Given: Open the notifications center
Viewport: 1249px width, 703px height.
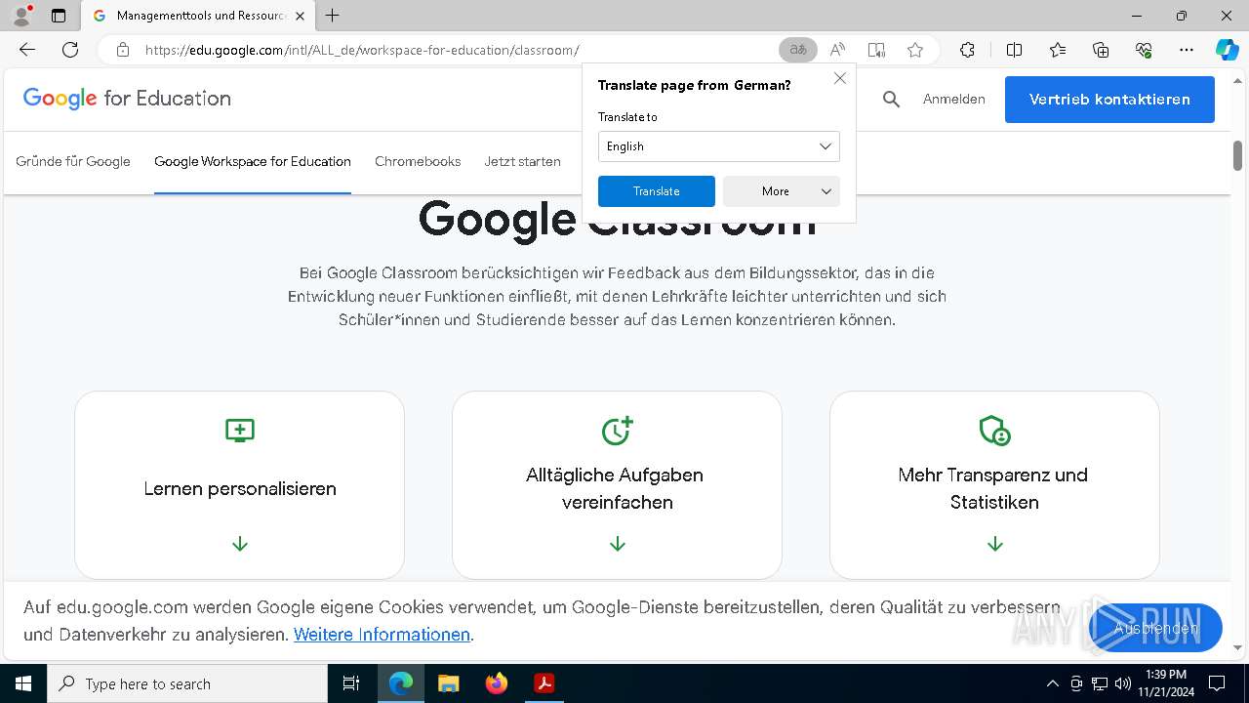Looking at the screenshot, I should tap(1217, 683).
